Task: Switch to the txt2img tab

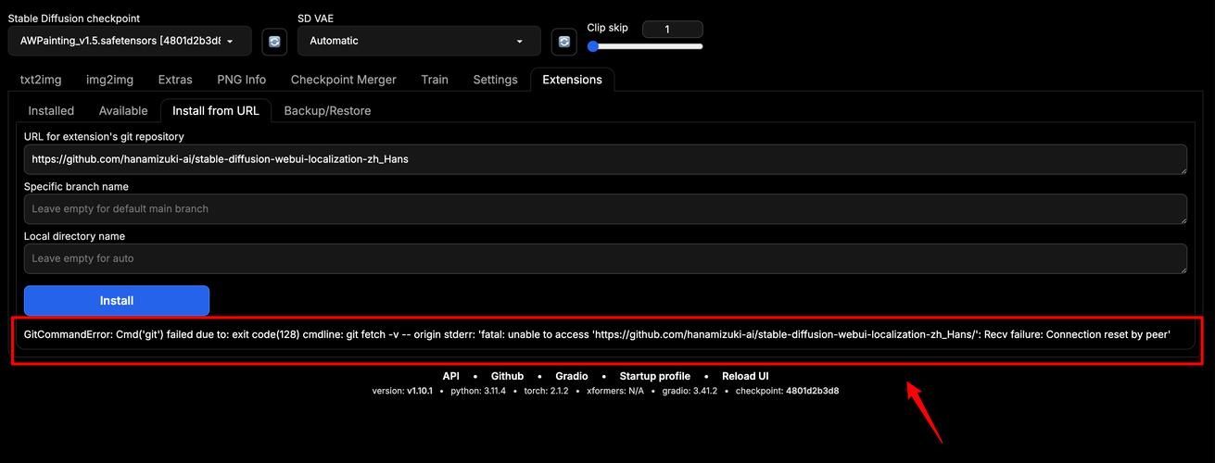Action: pos(41,80)
